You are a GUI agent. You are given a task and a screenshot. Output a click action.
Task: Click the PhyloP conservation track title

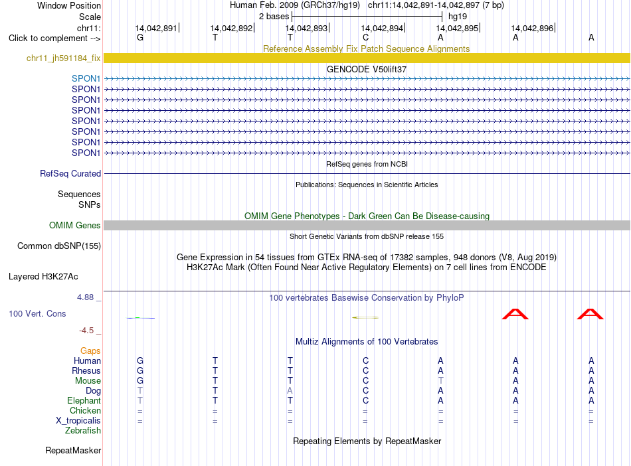[x=367, y=297]
